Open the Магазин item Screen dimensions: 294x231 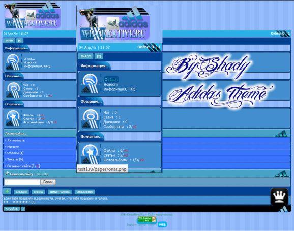coord(13,147)
